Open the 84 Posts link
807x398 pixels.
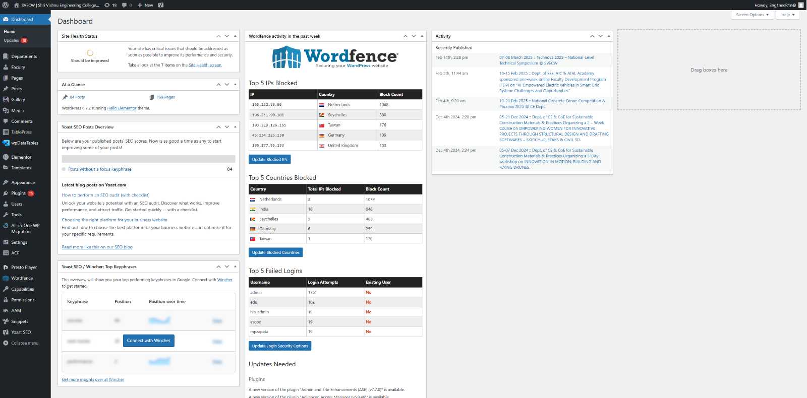(x=77, y=97)
